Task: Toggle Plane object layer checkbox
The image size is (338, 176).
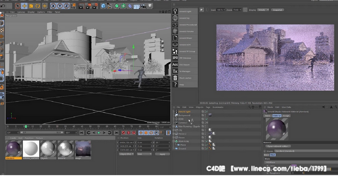Action: click(x=203, y=145)
